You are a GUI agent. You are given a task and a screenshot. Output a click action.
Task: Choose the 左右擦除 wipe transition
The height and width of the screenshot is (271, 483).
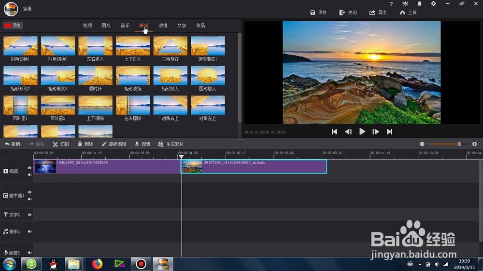pos(133,105)
